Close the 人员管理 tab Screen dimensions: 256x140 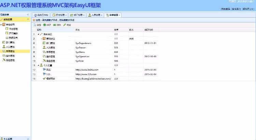click(x=102, y=15)
